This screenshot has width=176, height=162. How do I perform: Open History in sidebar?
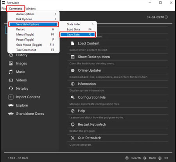(x=22, y=55)
